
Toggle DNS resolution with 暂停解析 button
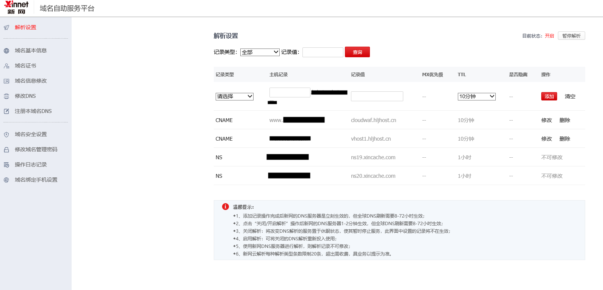[571, 36]
